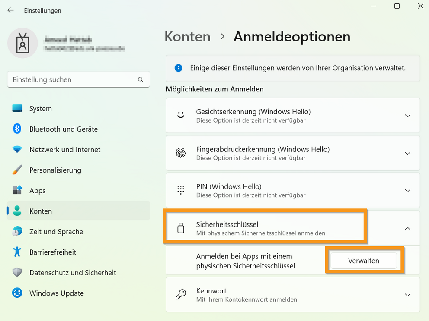Open the Apps icon in sidebar
Viewport: 429px width, 321px height.
tap(17, 191)
